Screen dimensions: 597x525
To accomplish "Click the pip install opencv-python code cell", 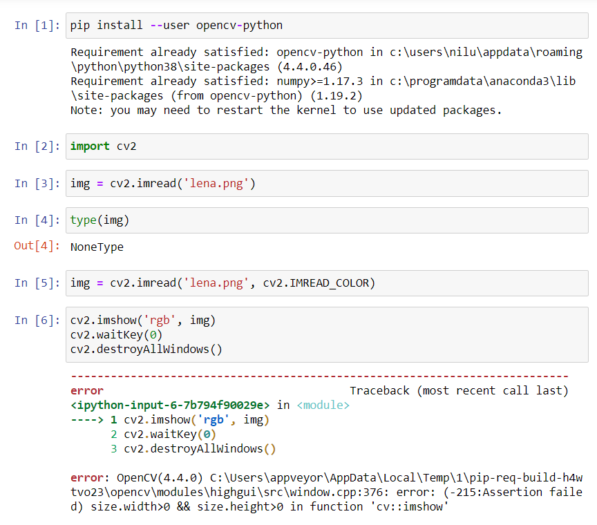I will click(x=327, y=26).
